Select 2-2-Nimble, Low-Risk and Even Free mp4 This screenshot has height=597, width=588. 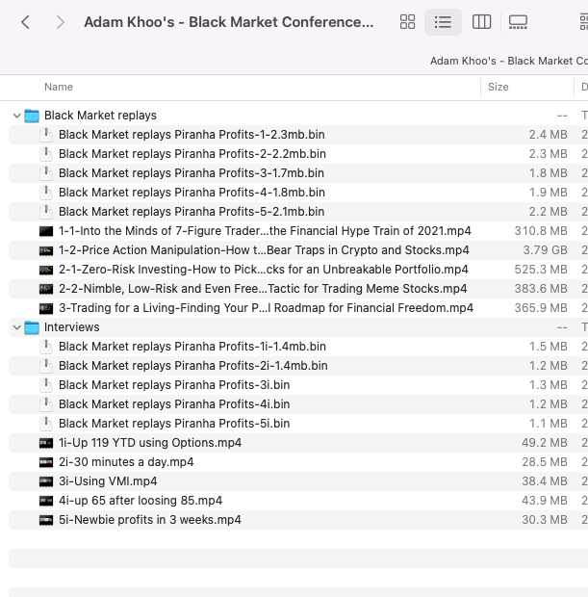[x=298, y=289]
